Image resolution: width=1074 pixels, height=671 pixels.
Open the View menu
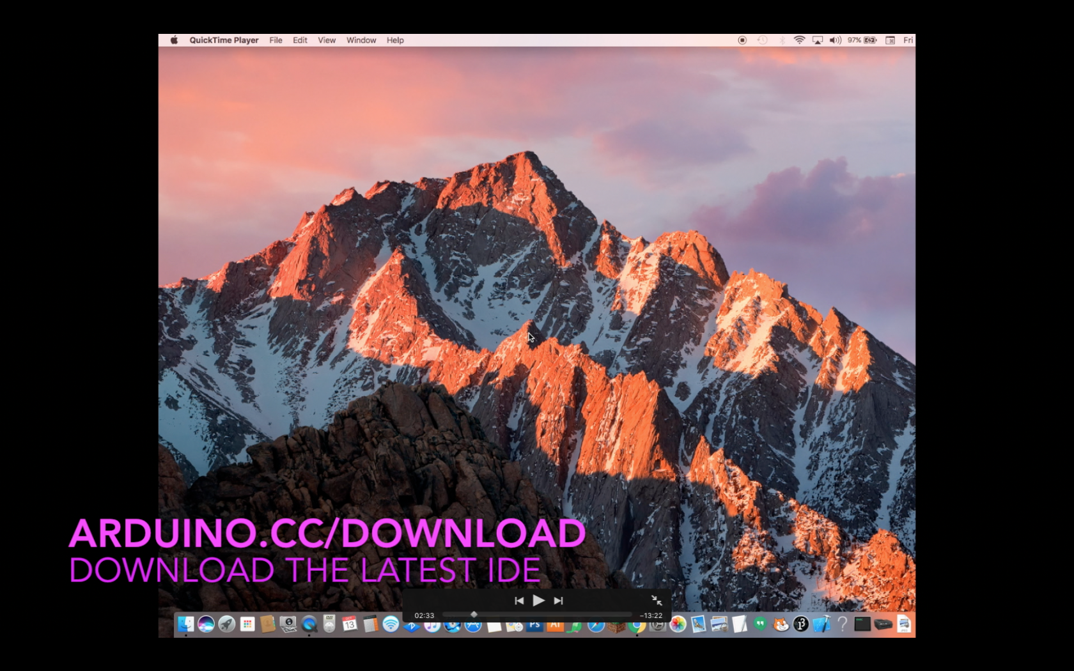(x=327, y=40)
